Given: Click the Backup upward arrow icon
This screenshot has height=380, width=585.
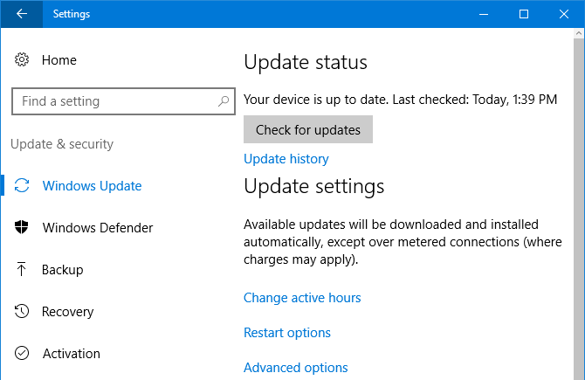Looking at the screenshot, I should pyautogui.click(x=21, y=269).
